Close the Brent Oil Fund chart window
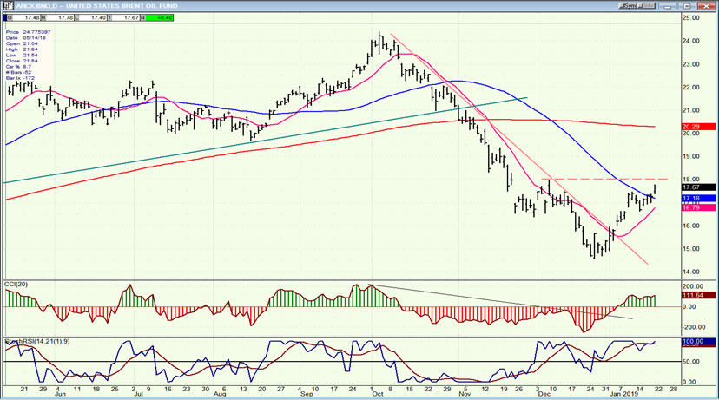This screenshot has width=719, height=400. click(706, 6)
